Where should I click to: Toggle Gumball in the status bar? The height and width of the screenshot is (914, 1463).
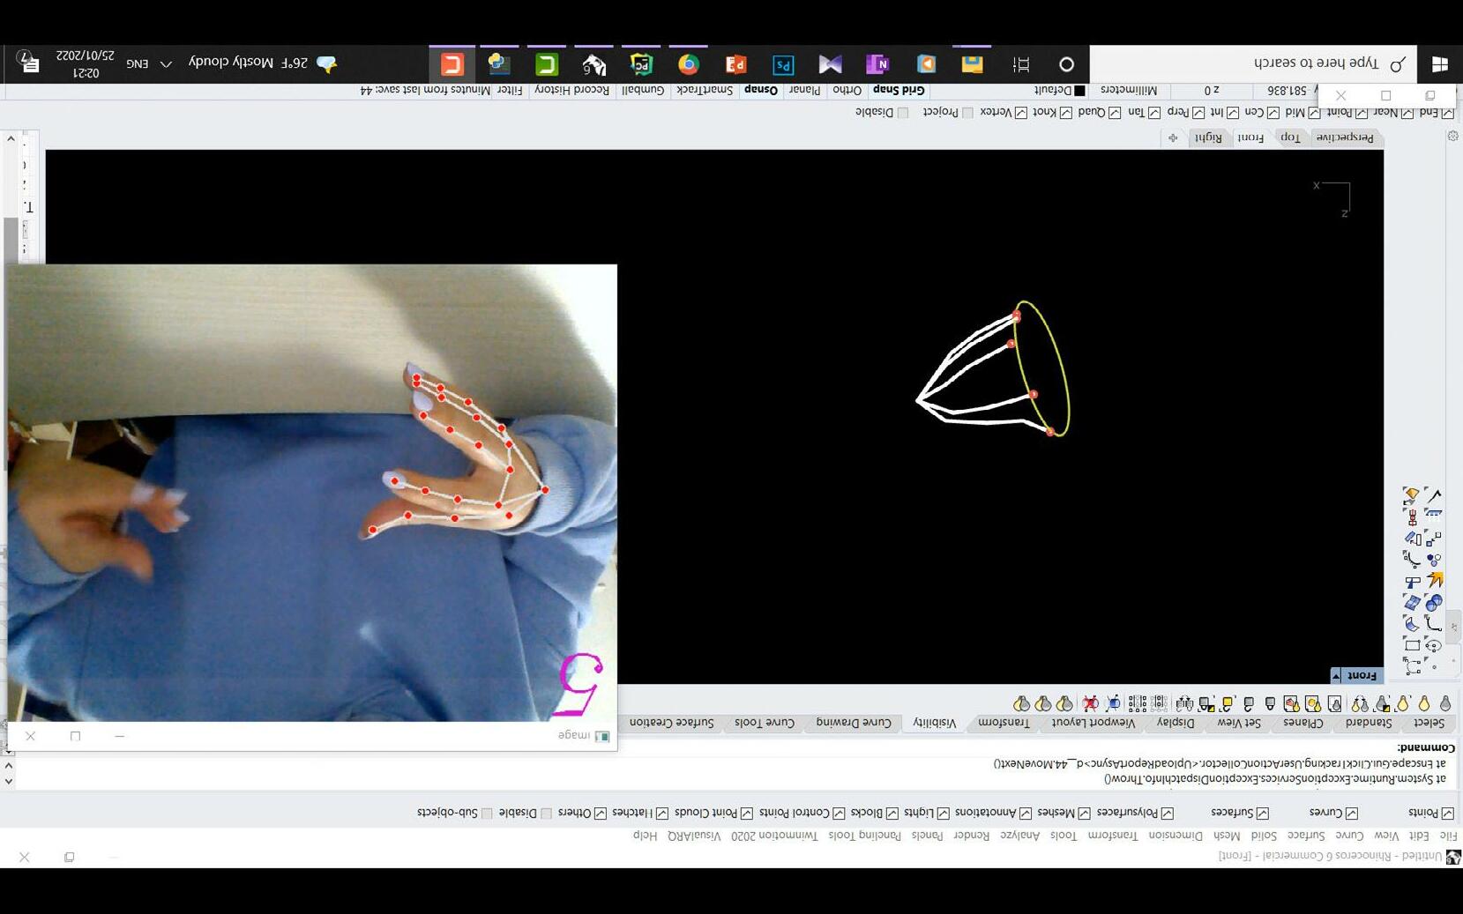click(x=643, y=90)
